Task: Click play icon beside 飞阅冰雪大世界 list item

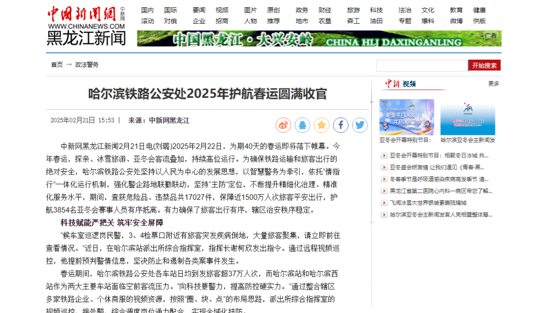Action: 384,203
